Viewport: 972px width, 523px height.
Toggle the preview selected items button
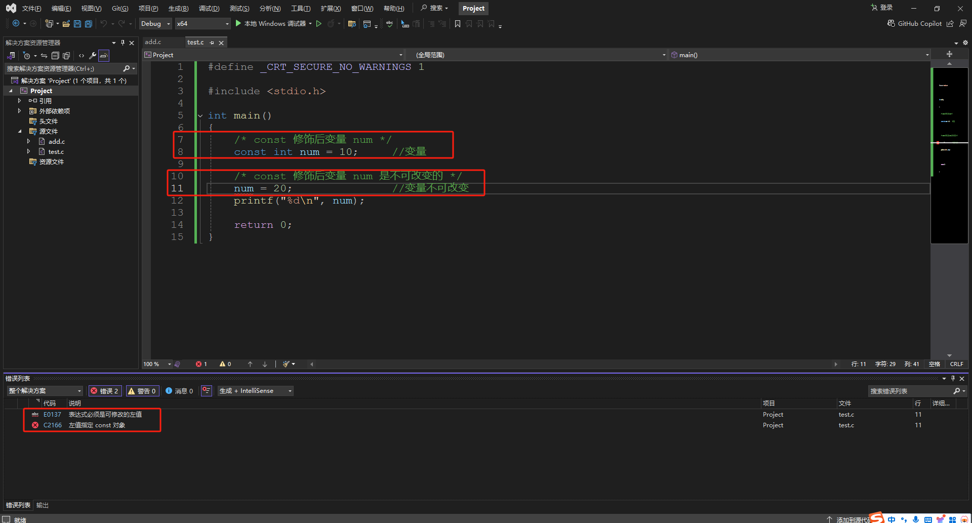[104, 56]
